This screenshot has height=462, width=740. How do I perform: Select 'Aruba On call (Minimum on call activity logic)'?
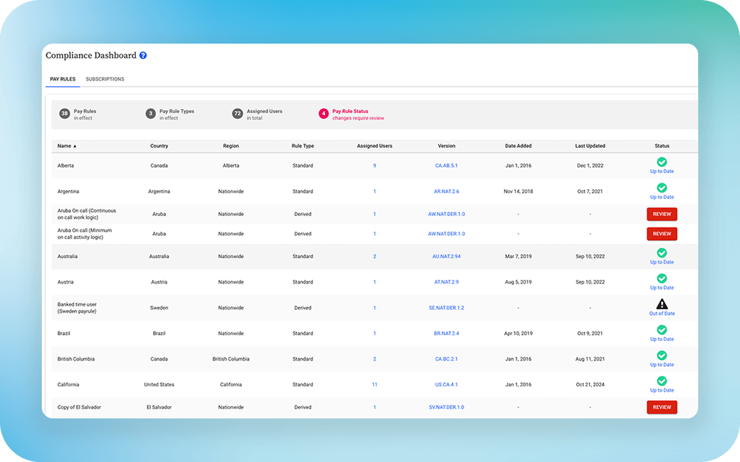click(x=85, y=234)
